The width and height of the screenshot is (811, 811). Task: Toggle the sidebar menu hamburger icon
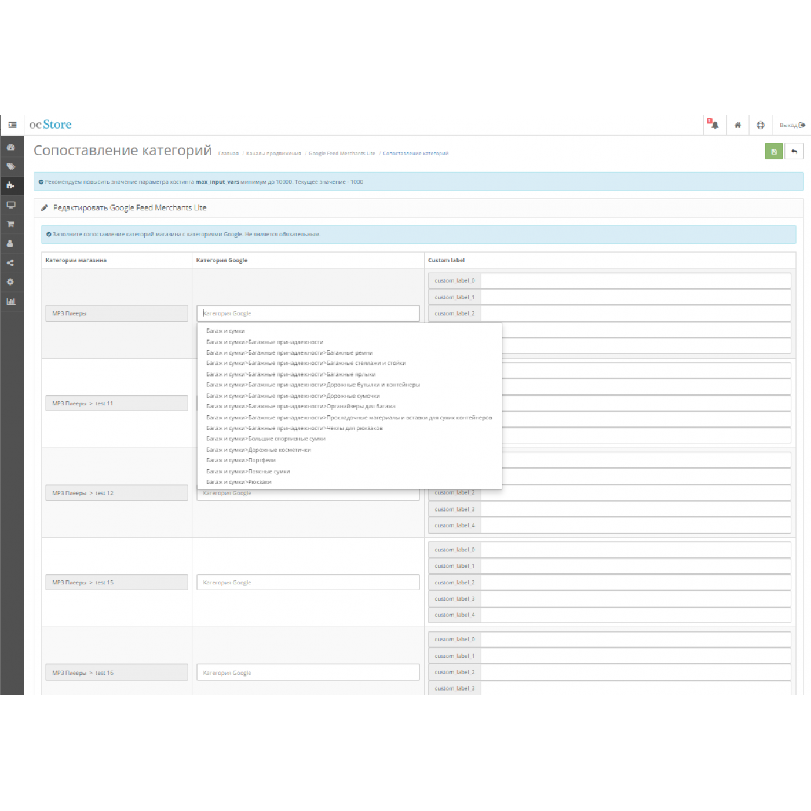tap(12, 125)
